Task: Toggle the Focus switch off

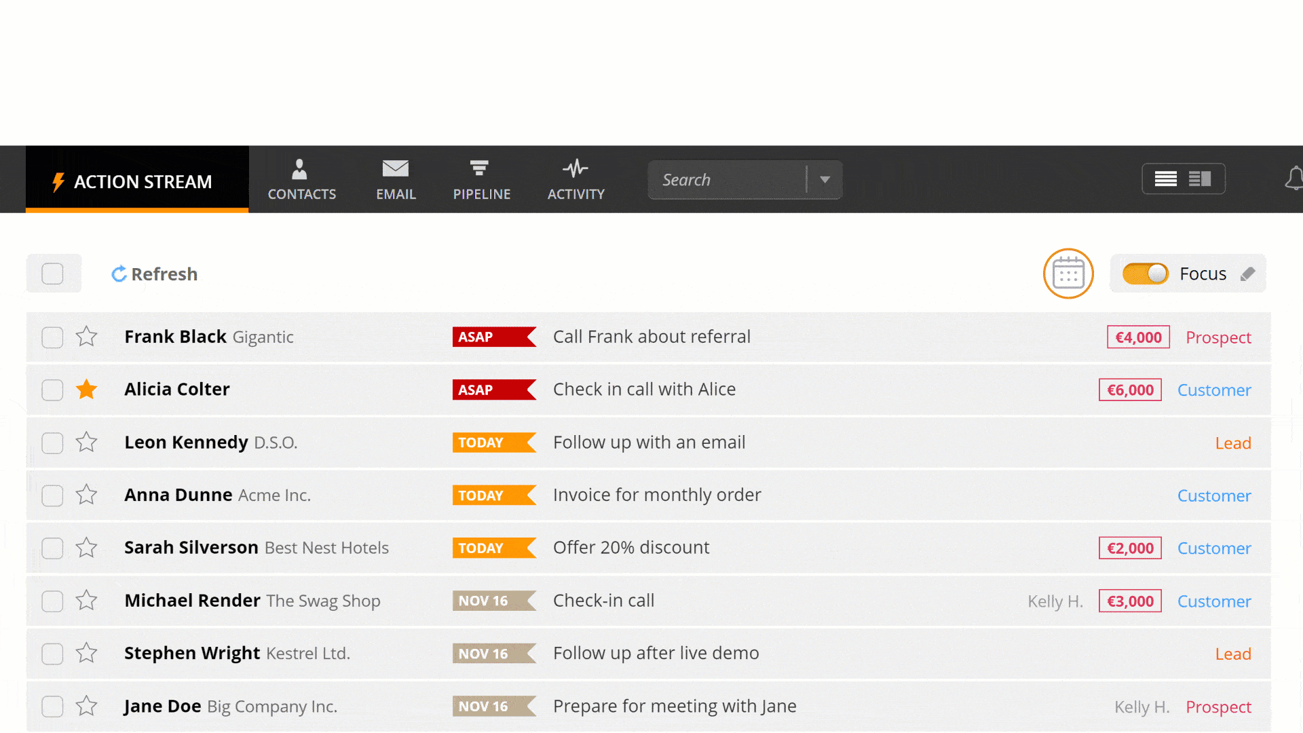Action: tap(1145, 274)
